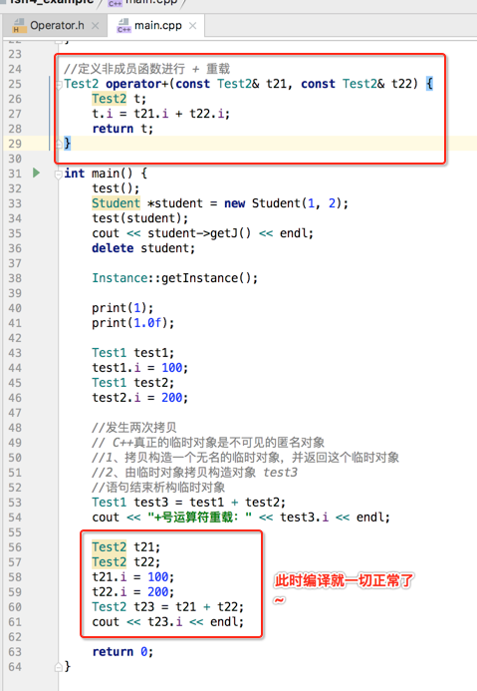Switch to the Operator.h editor tab
The width and height of the screenshot is (477, 691).
point(57,26)
